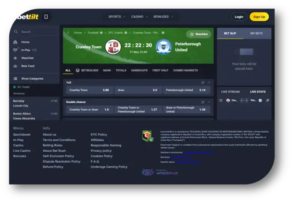Pin the live stats widget

[267, 101]
